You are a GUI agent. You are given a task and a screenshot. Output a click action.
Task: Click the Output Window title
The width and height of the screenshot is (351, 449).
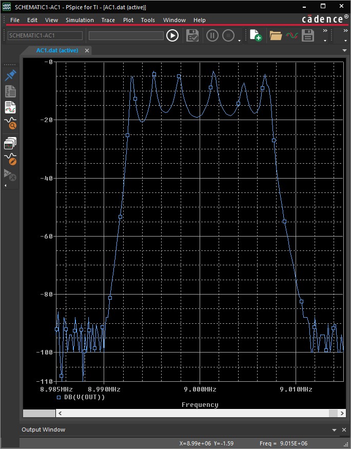(x=43, y=430)
